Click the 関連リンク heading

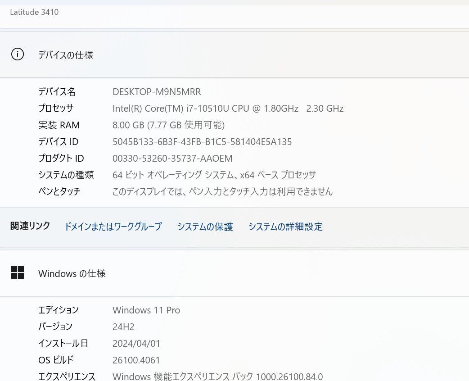click(x=30, y=226)
